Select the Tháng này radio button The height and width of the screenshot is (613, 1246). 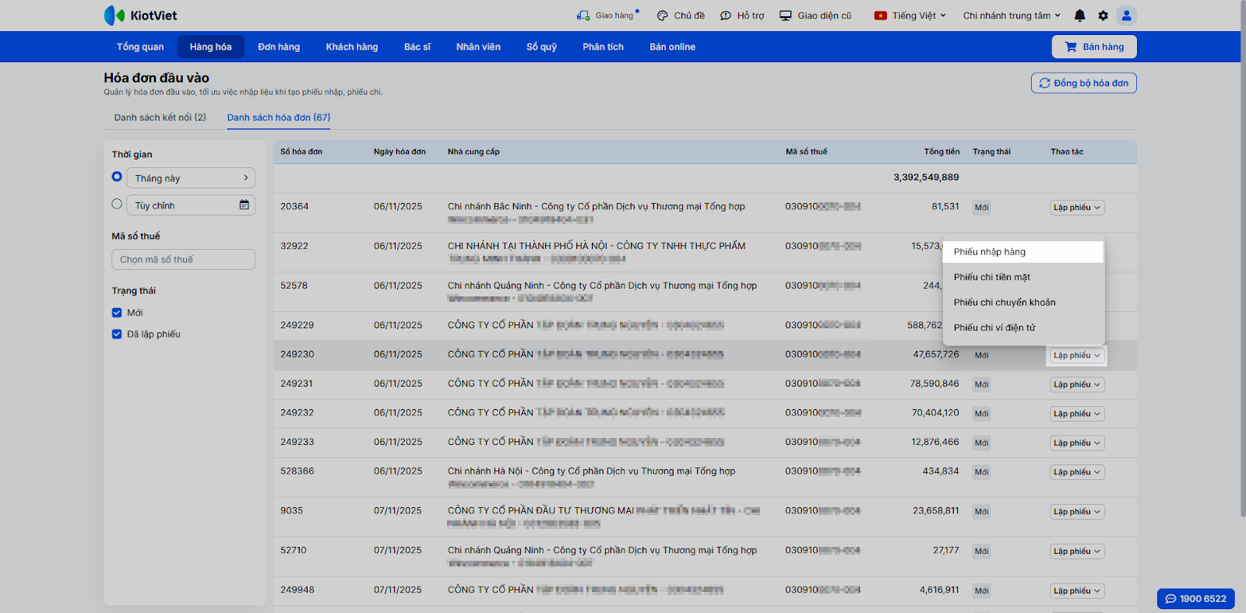tap(117, 177)
